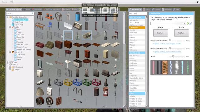Click the Velocidad de retracción slider
The height and width of the screenshot is (112, 200).
pyautogui.click(x=177, y=49)
